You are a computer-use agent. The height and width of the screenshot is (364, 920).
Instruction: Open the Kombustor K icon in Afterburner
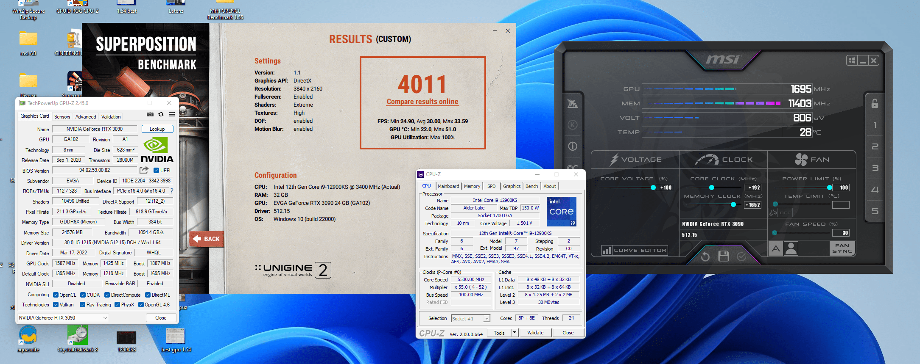573,125
